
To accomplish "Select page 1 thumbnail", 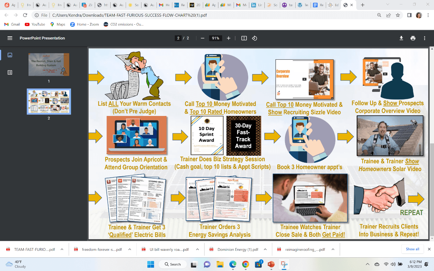I will 49,64.
